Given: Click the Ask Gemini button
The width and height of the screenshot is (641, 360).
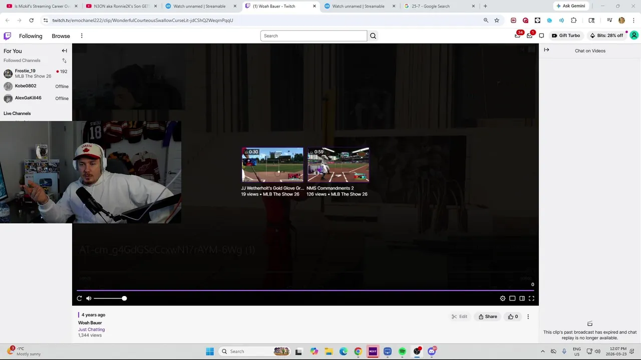Looking at the screenshot, I should pyautogui.click(x=570, y=6).
